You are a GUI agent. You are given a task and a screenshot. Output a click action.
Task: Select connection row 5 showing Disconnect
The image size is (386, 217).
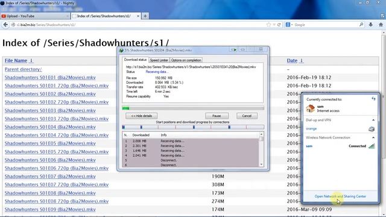click(191, 160)
